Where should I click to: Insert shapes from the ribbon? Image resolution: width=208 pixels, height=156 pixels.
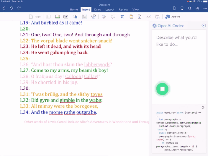[75, 17]
